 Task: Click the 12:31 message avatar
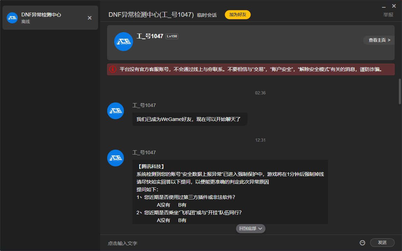tap(115, 158)
